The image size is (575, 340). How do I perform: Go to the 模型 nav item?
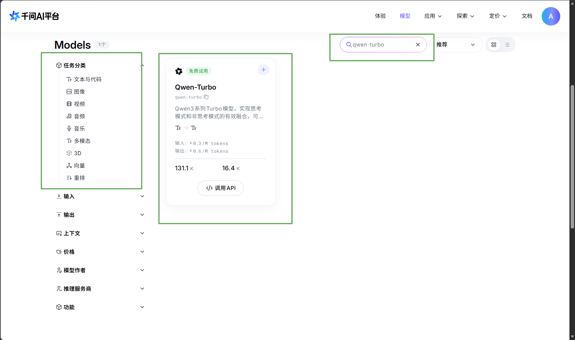click(x=405, y=16)
